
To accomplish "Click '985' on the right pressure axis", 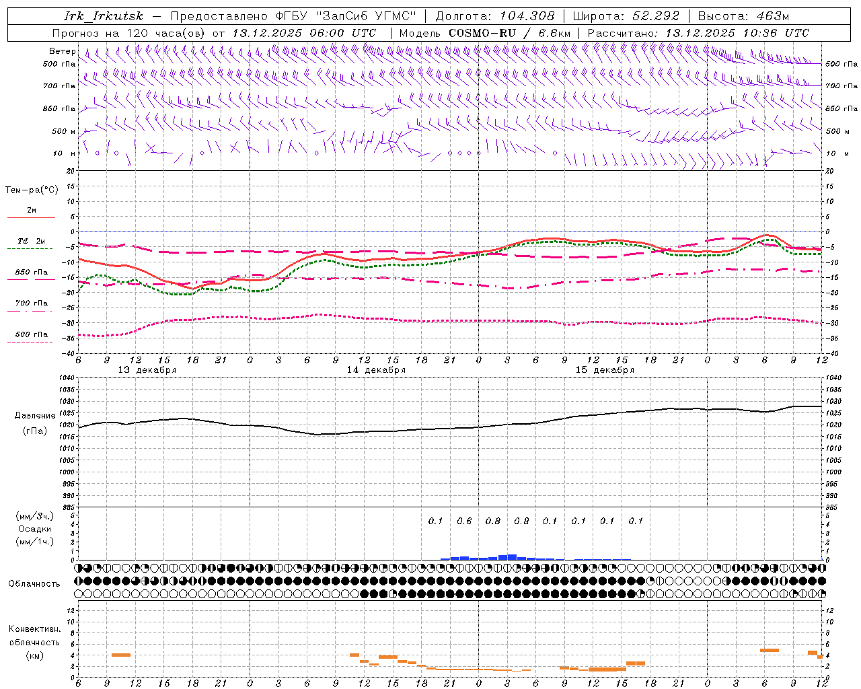I will tap(832, 508).
